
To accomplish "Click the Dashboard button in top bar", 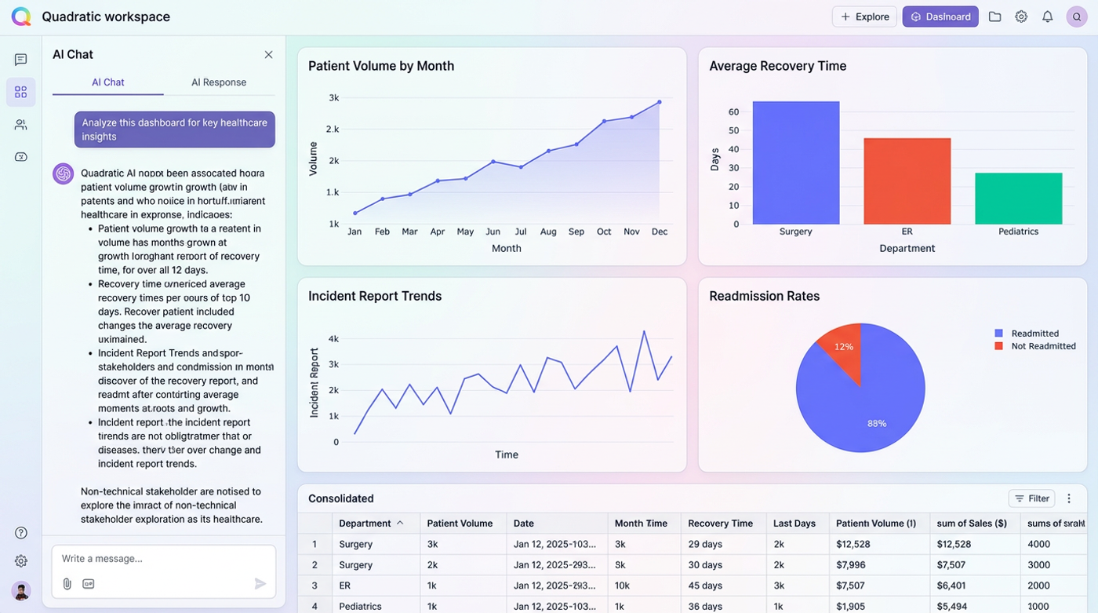I will point(940,16).
